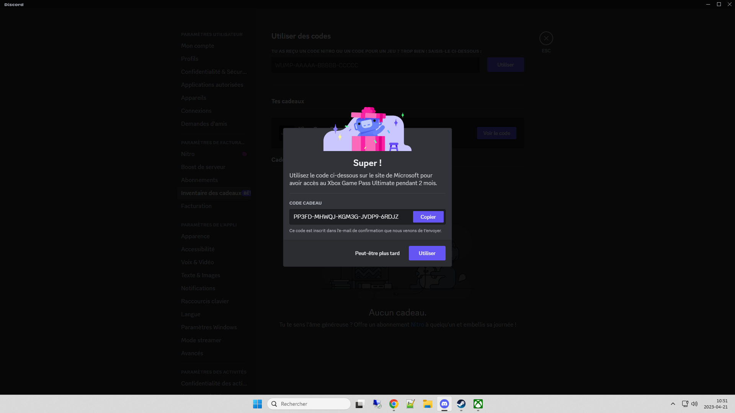Open Task View in taskbar

pyautogui.click(x=359, y=404)
